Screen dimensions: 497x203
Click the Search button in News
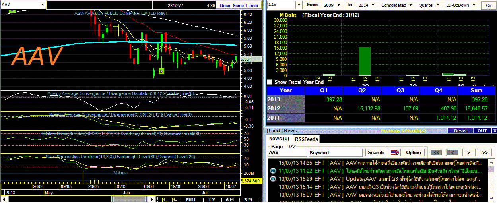click(376, 153)
